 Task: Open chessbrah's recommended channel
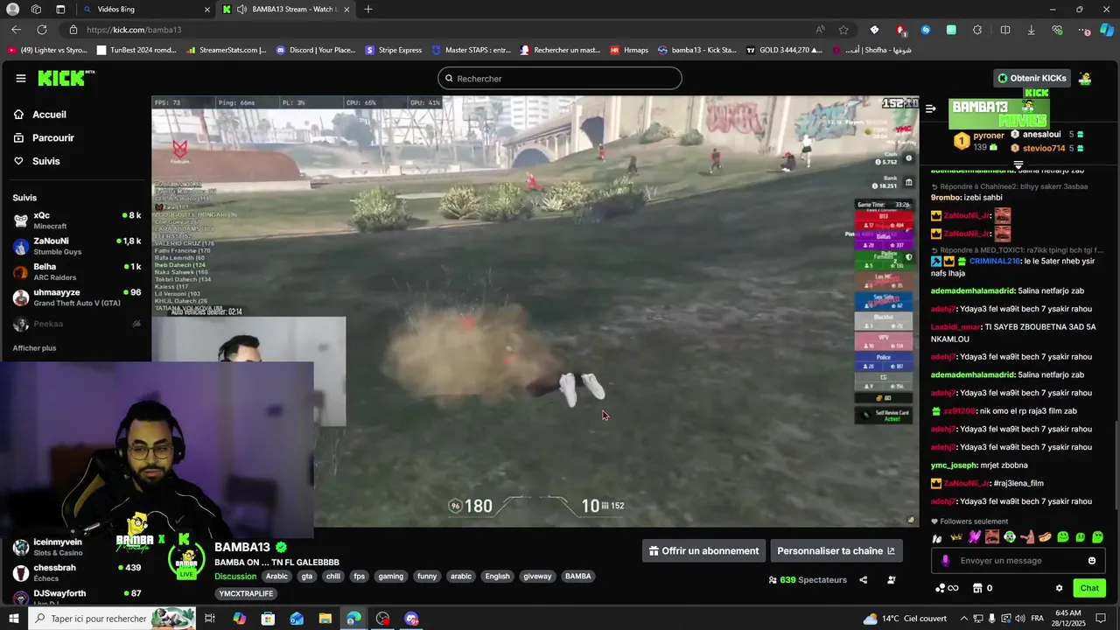click(x=77, y=572)
